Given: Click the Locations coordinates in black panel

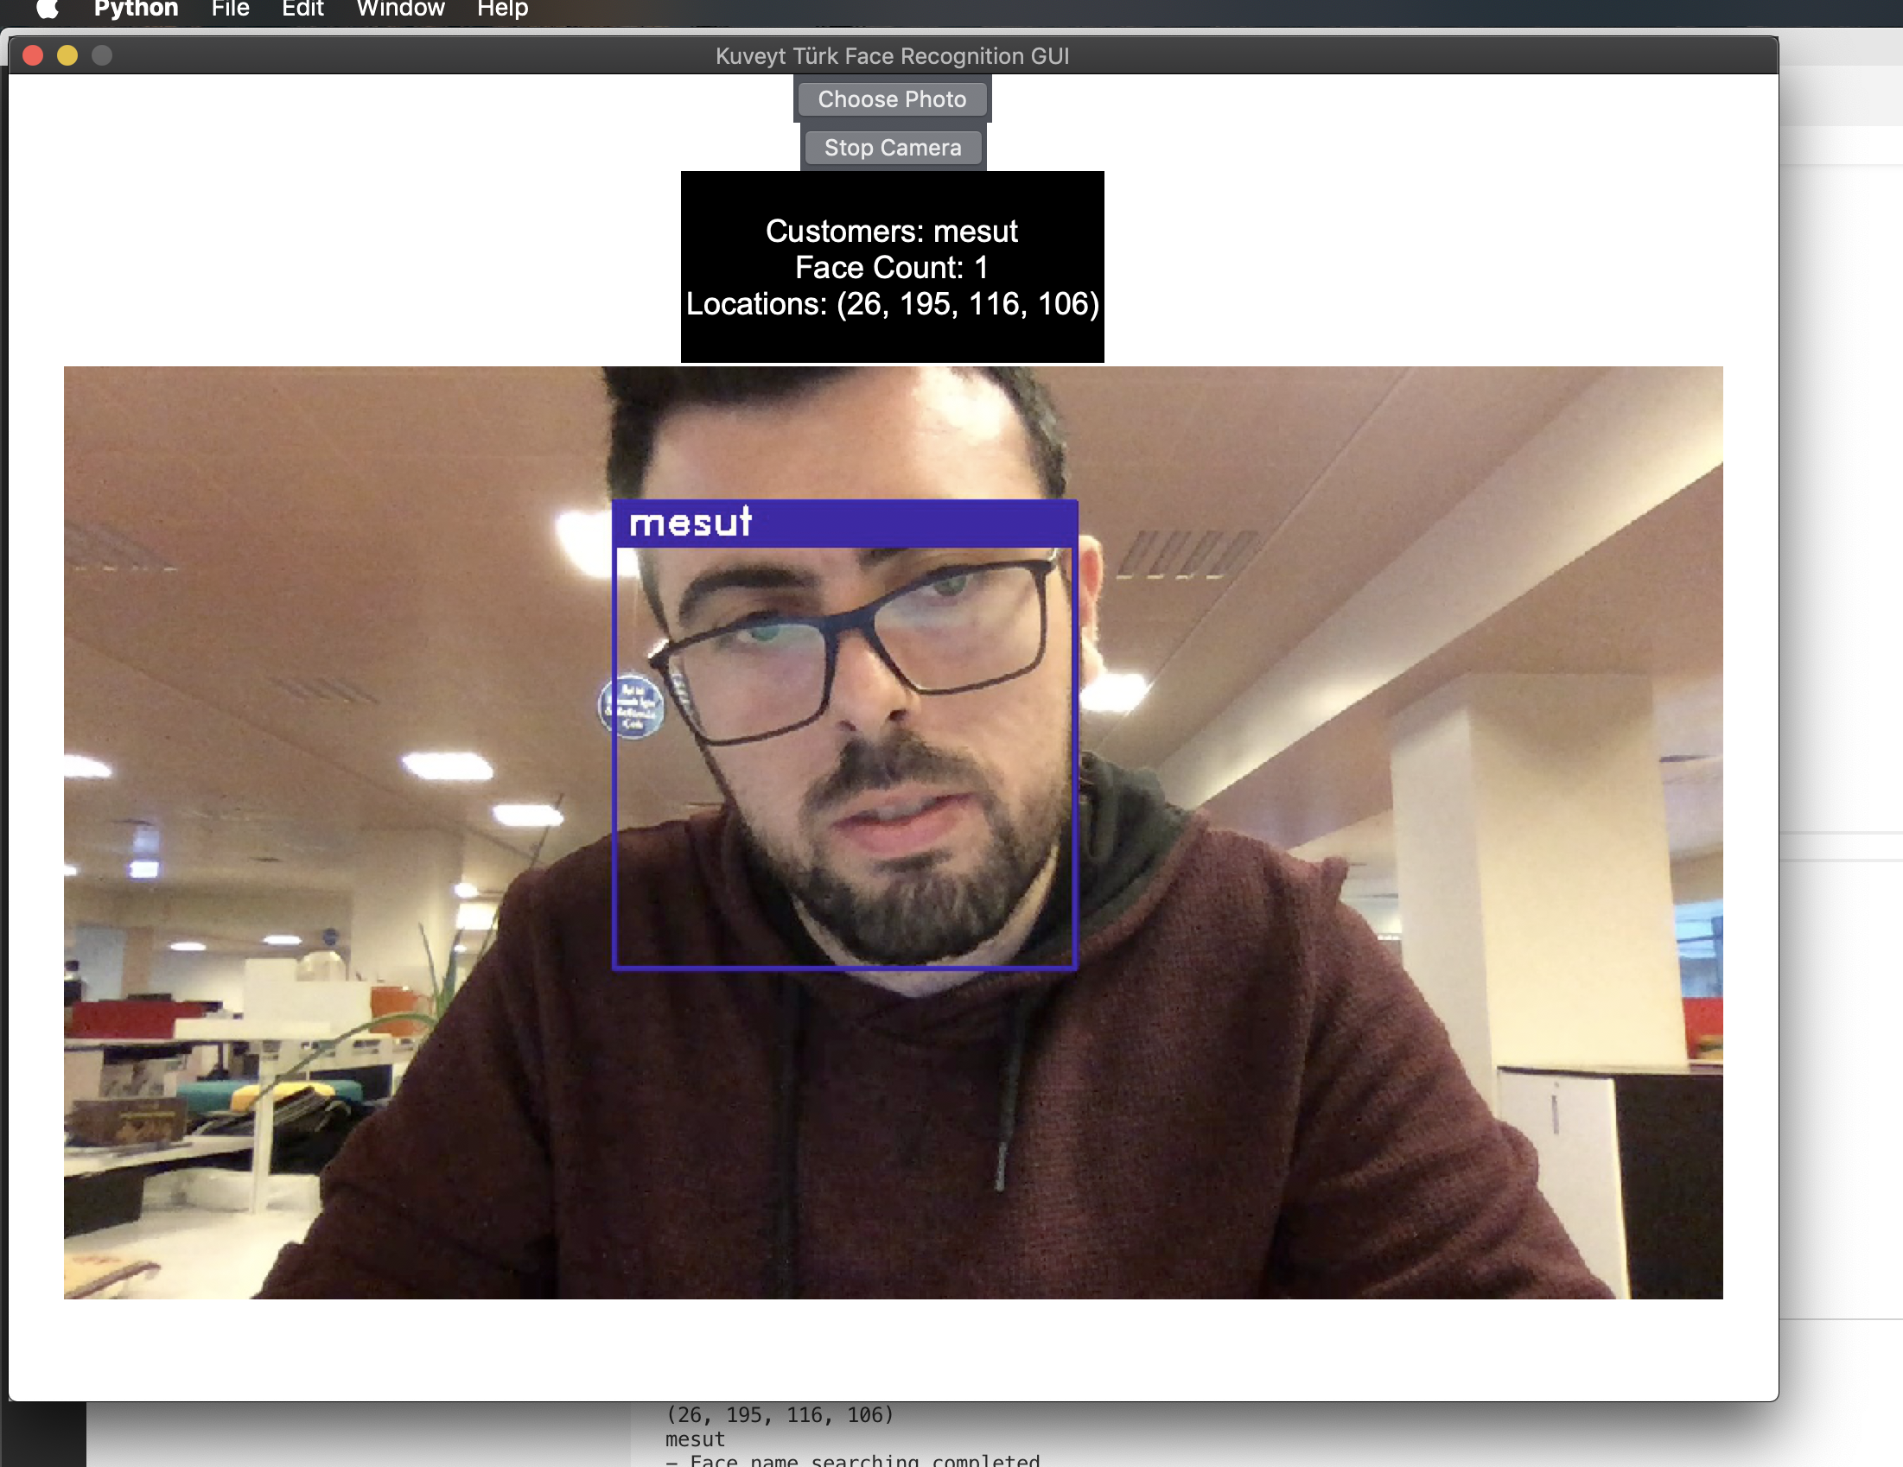Looking at the screenshot, I should pos(891,304).
